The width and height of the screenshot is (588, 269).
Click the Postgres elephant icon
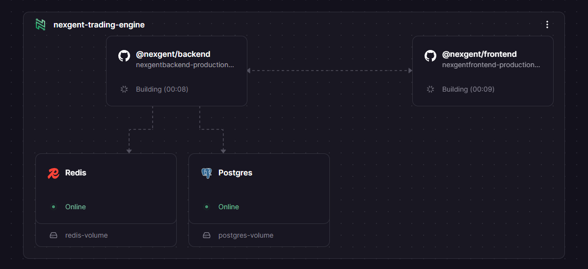[207, 173]
